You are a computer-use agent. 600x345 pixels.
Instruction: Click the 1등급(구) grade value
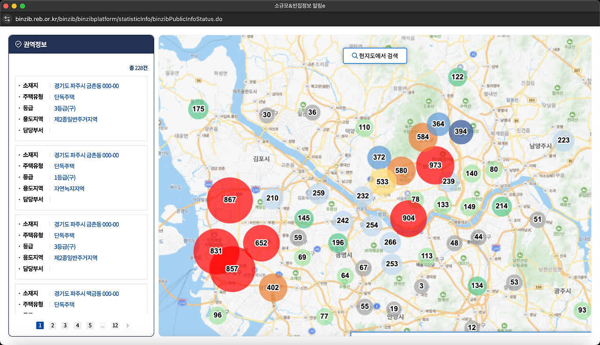[x=65, y=177]
